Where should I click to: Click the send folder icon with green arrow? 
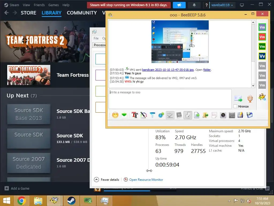(205, 115)
